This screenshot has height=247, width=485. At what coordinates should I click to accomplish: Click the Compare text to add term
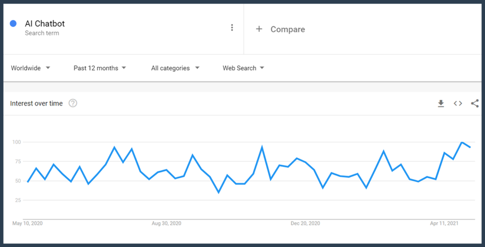pyautogui.click(x=287, y=30)
